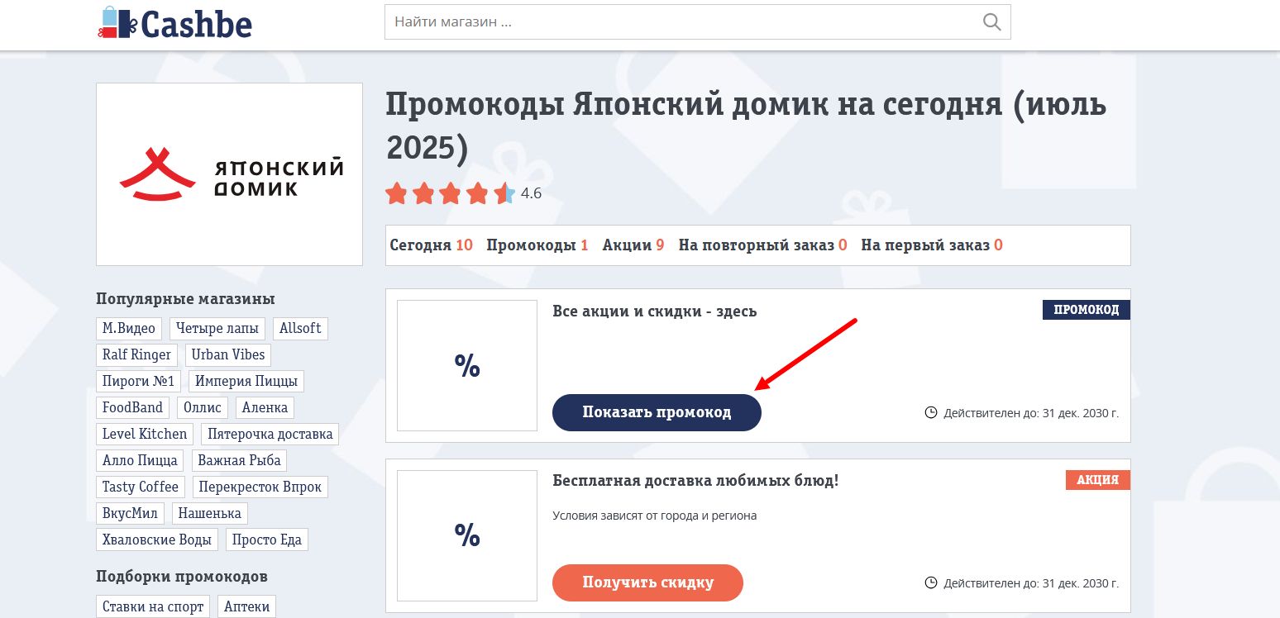Focus the 'Найти магазин' search field
The width and height of the screenshot is (1280, 618).
tap(697, 22)
